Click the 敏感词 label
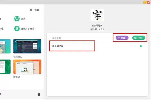Screen dimensions: 151x100 16,77
